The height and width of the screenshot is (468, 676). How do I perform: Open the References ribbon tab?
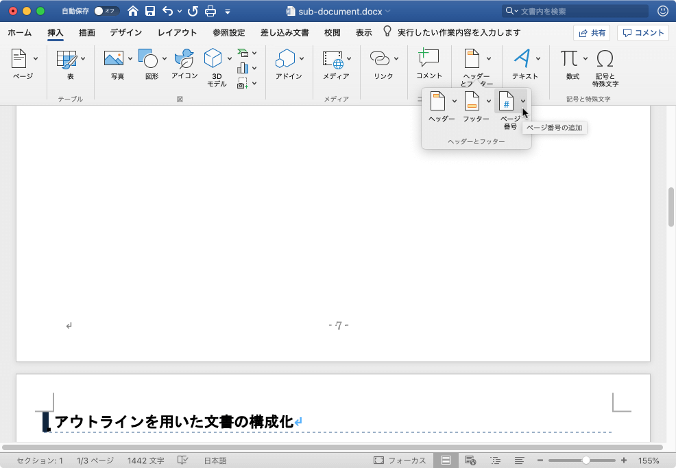[x=228, y=32]
